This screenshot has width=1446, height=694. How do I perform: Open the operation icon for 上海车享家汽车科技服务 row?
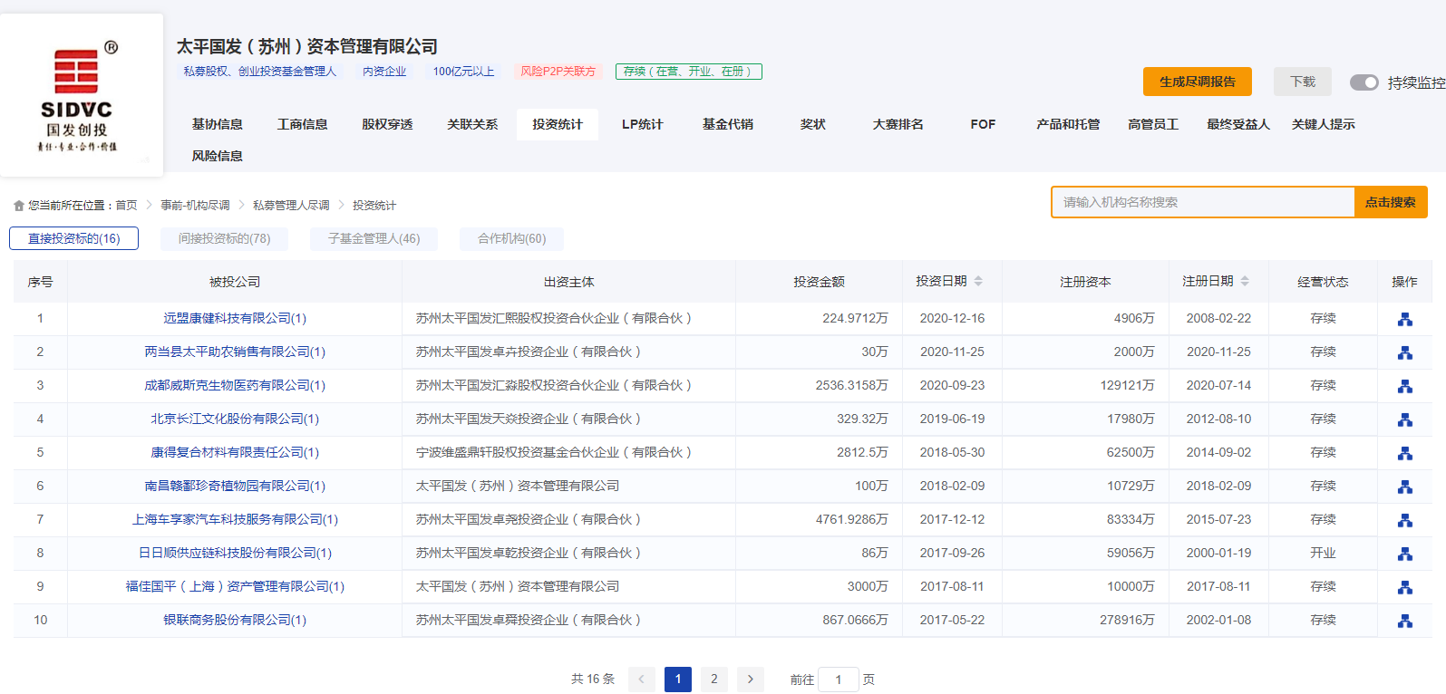tap(1404, 520)
